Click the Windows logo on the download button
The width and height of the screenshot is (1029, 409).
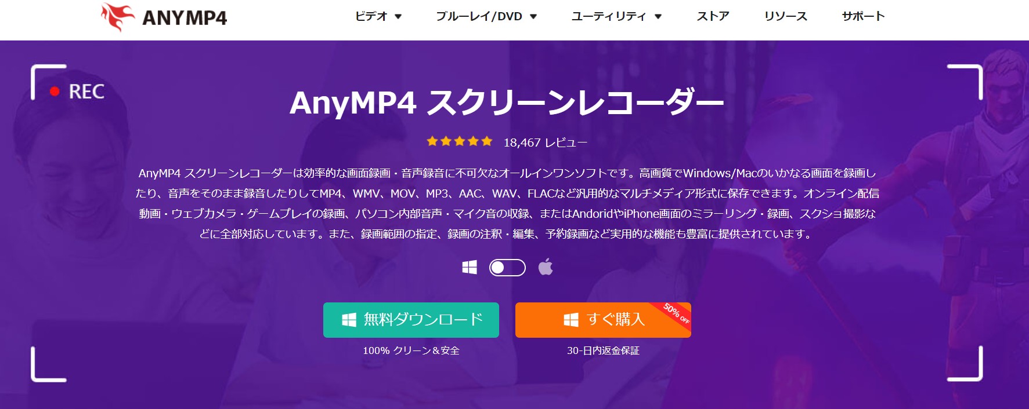(x=349, y=320)
